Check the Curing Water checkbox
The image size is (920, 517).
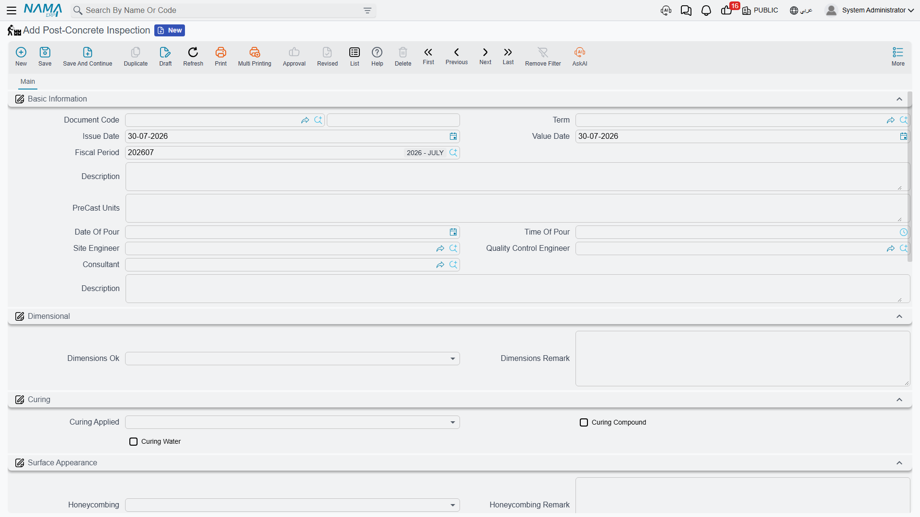pyautogui.click(x=133, y=441)
